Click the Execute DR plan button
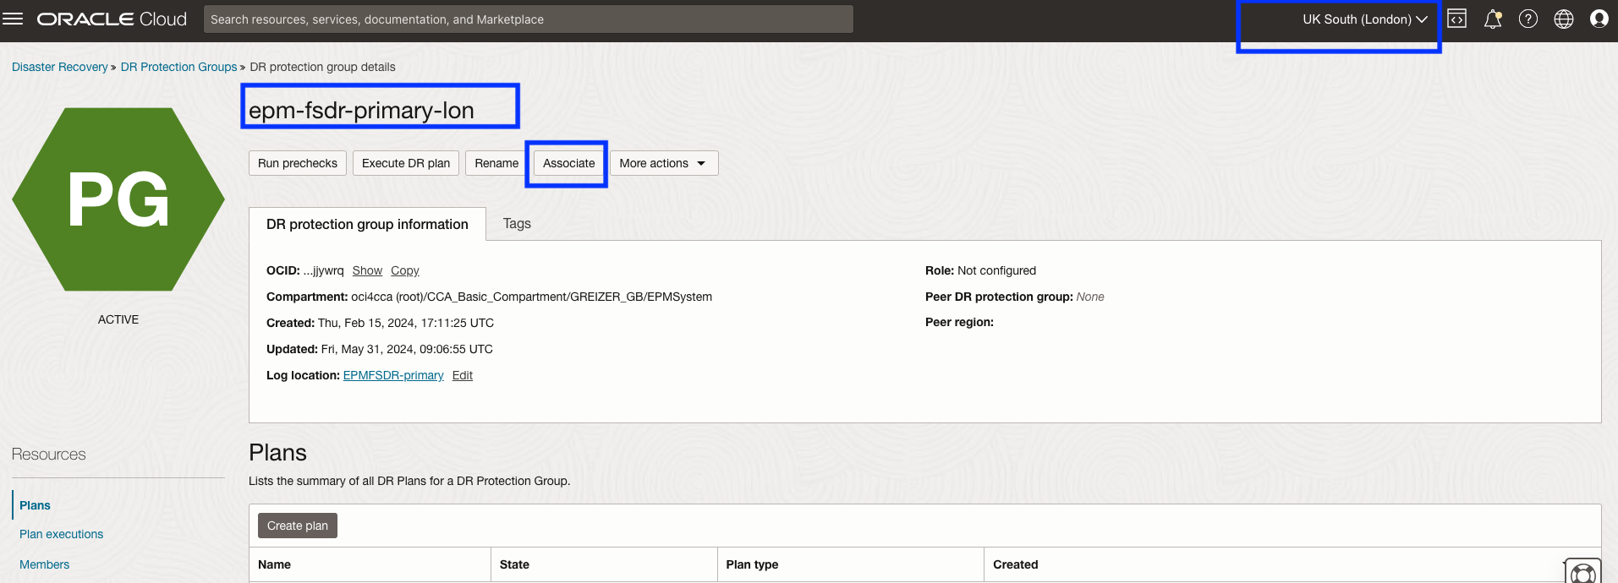 coord(406,163)
